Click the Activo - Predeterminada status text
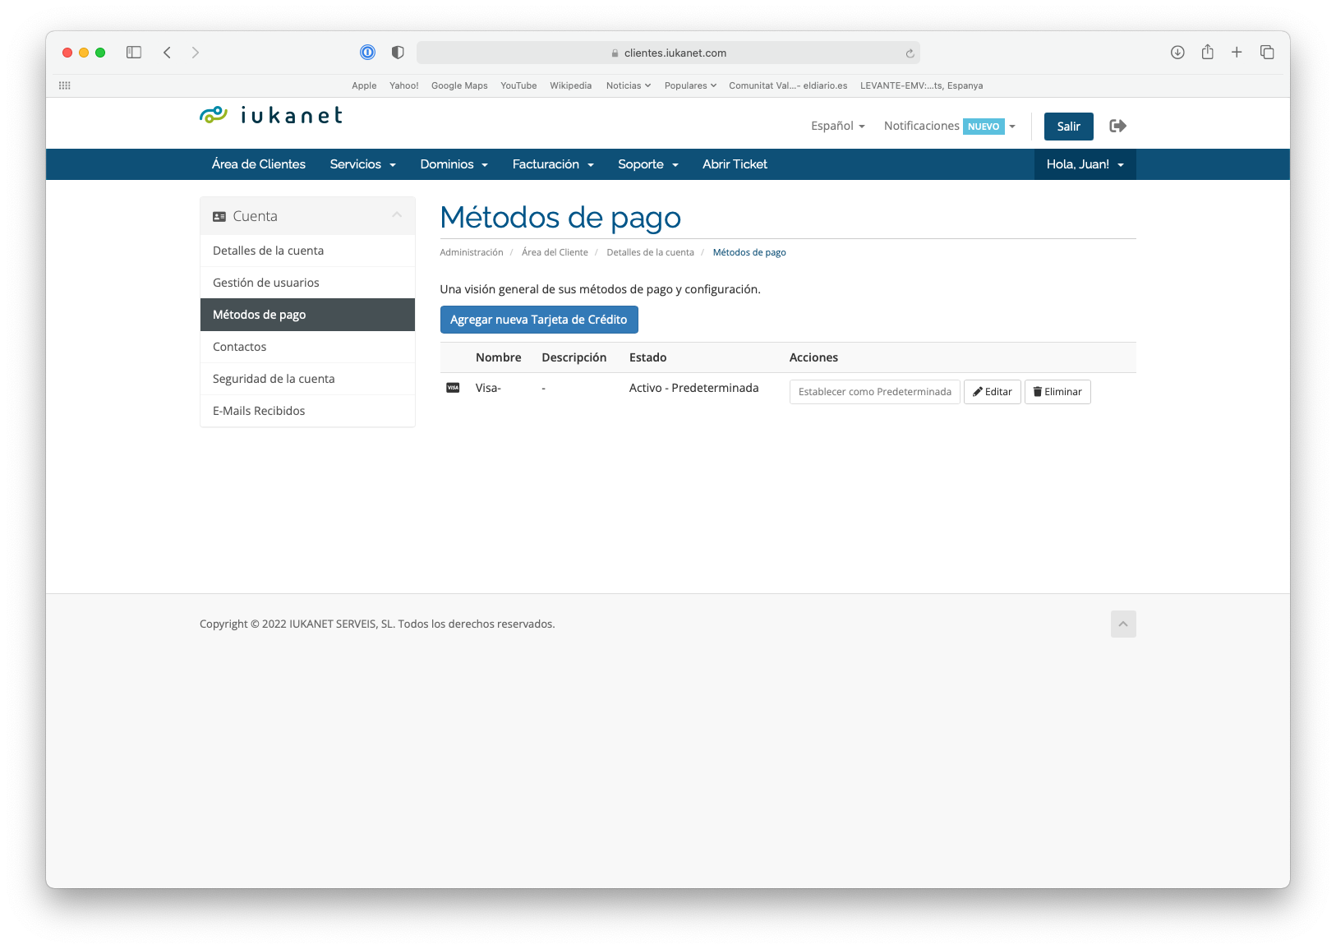 [x=693, y=388]
